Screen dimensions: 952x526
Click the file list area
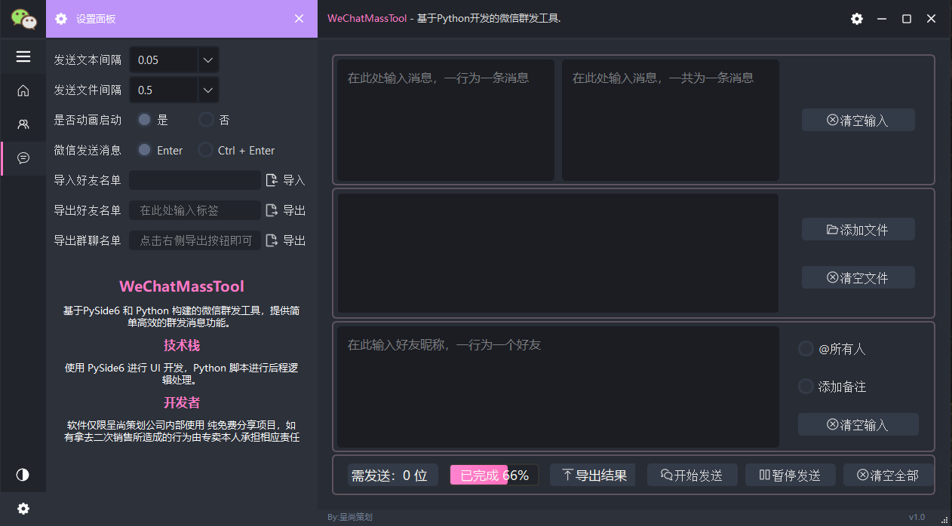pos(558,253)
